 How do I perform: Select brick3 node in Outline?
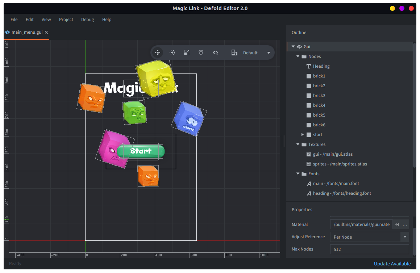(319, 96)
